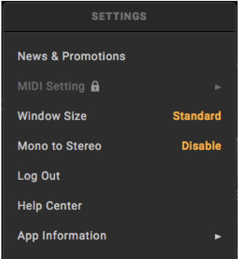Viewport: 238px width, 259px height.
Task: Click the word Center in Help Center
Action: 64,206
